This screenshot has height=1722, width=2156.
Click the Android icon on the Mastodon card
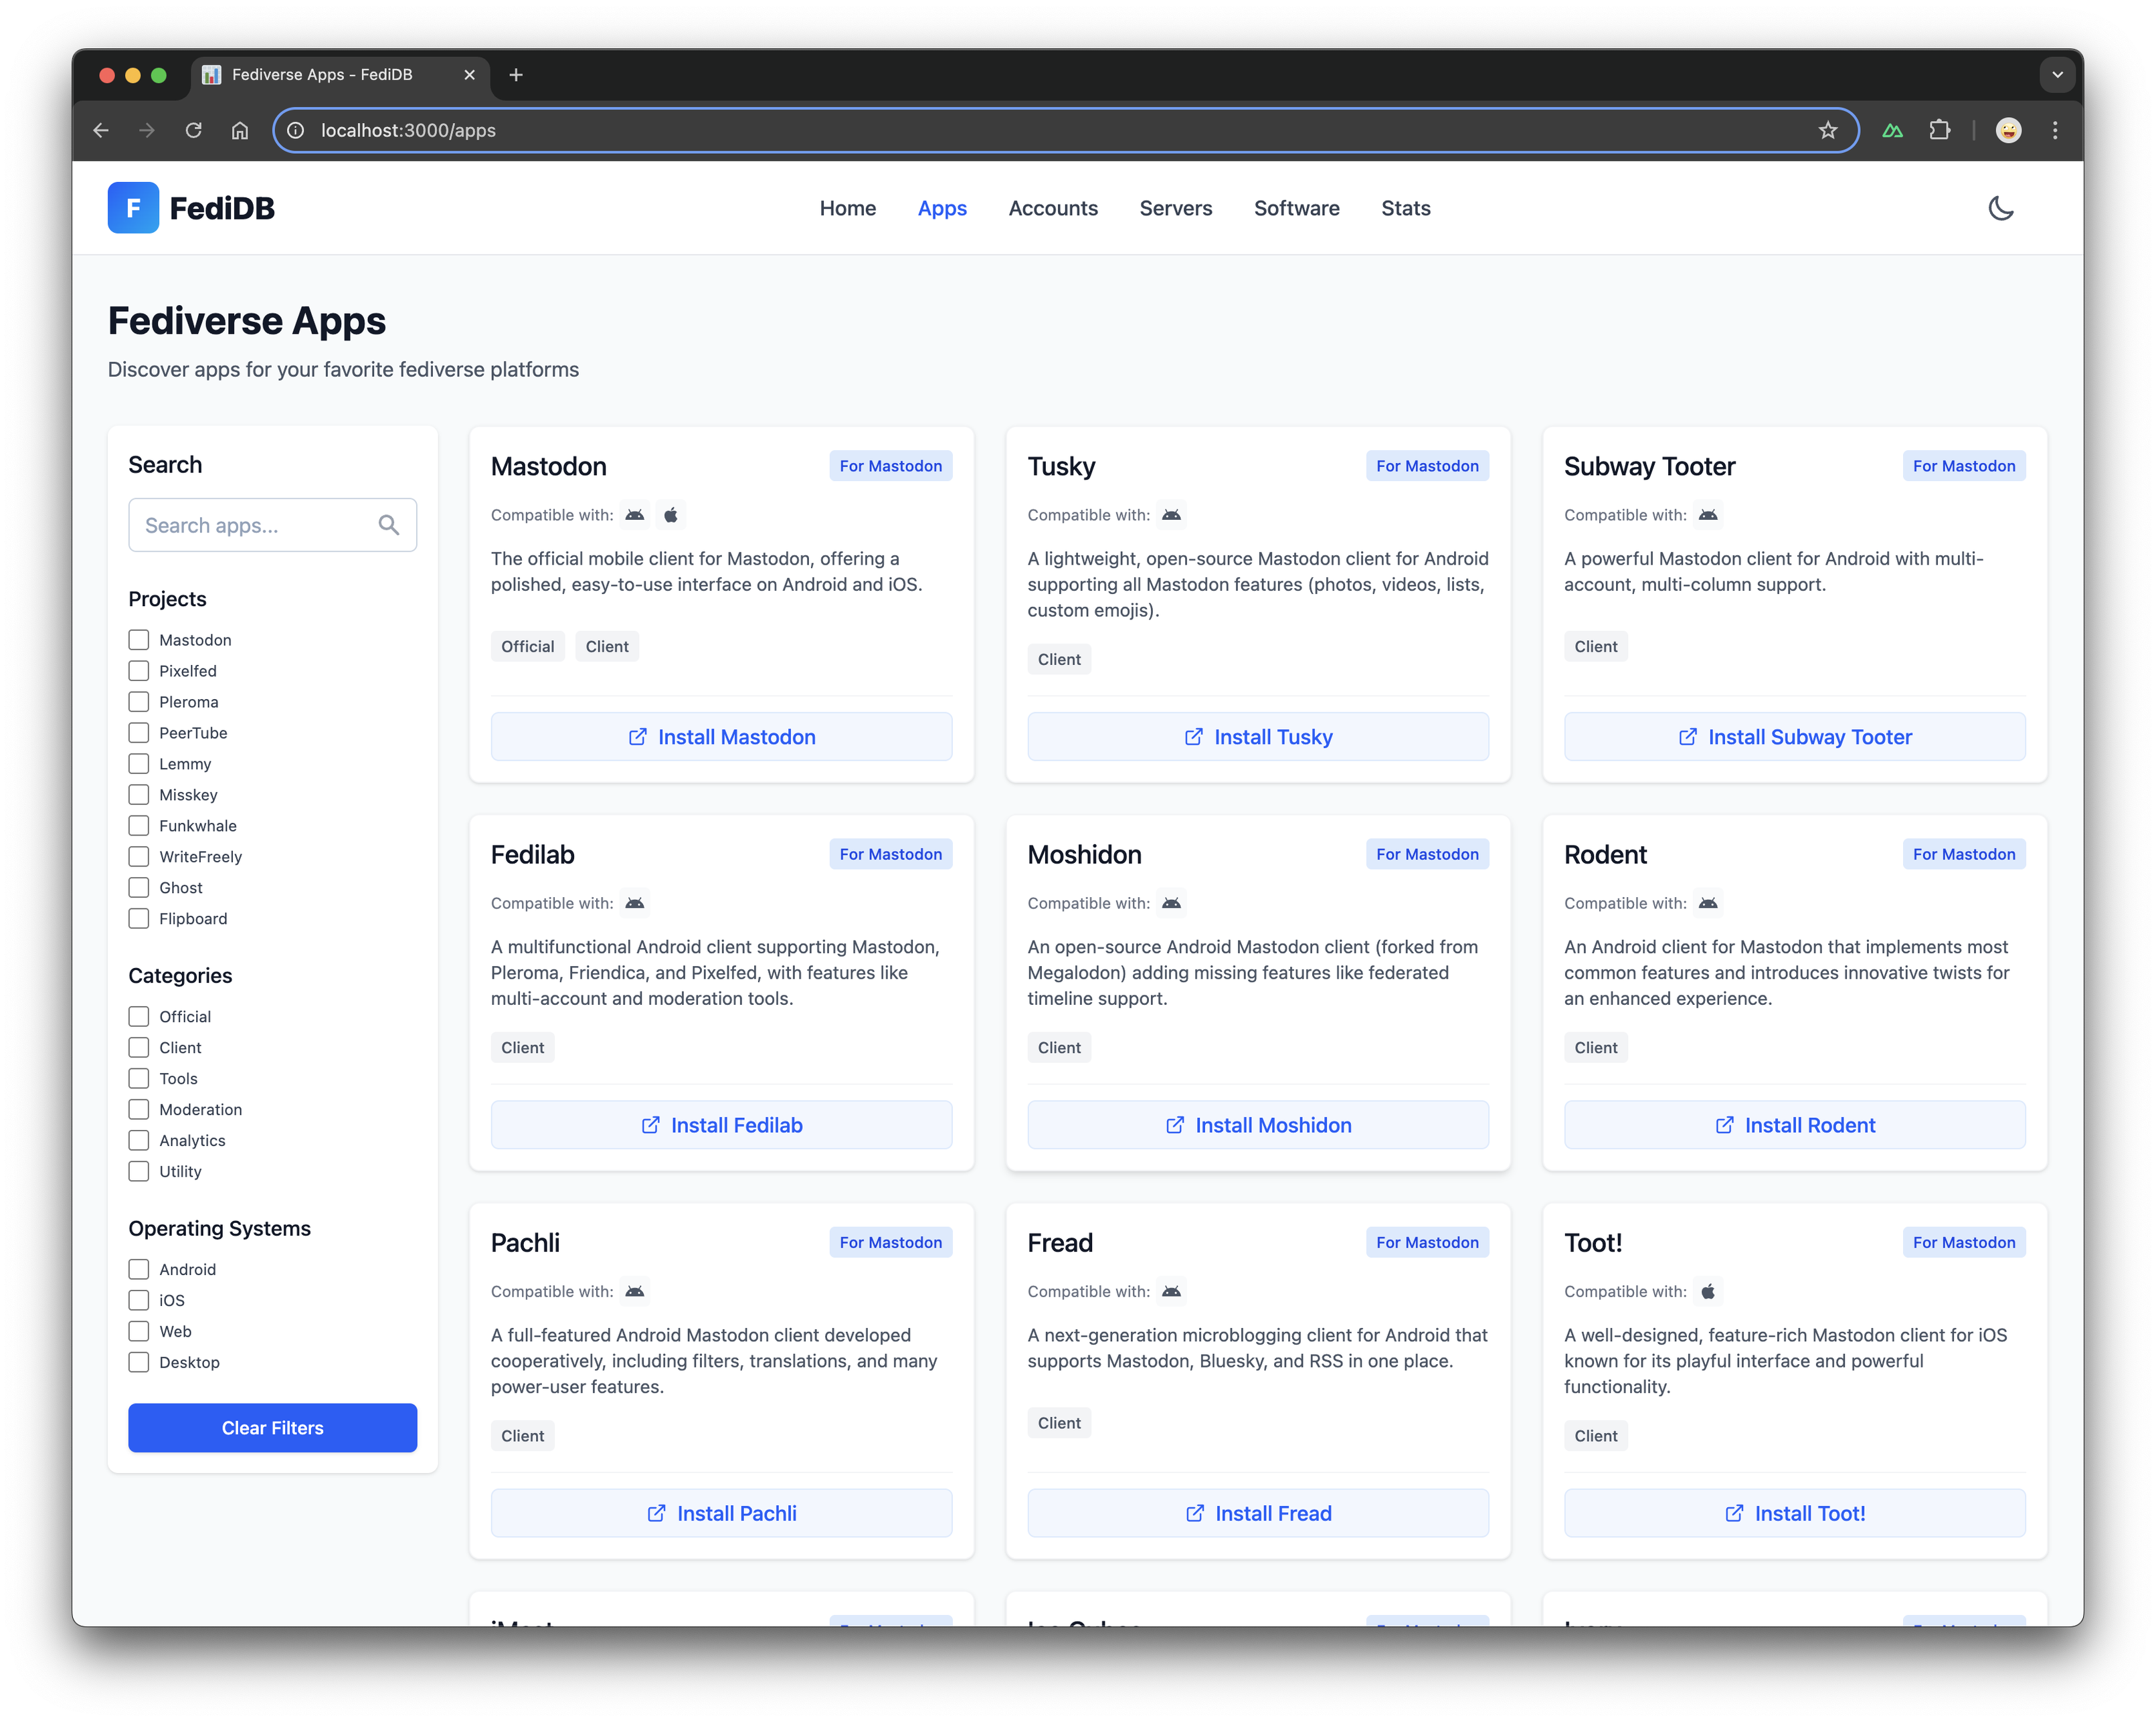click(635, 515)
